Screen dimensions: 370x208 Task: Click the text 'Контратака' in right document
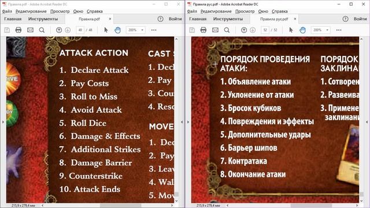(247, 161)
